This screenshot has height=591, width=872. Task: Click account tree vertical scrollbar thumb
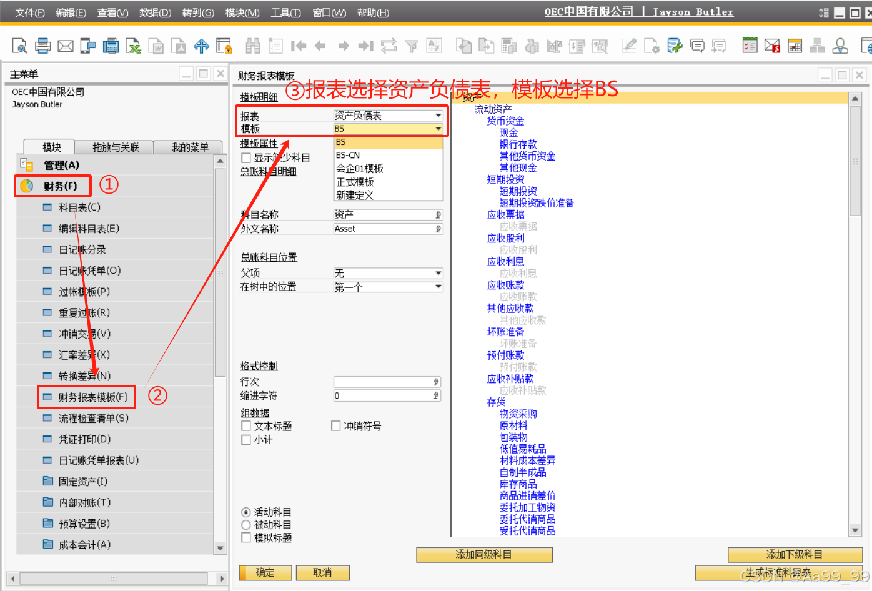pos(855,161)
